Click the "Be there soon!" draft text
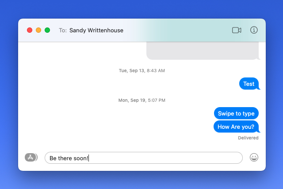The image size is (283, 189). click(x=69, y=158)
